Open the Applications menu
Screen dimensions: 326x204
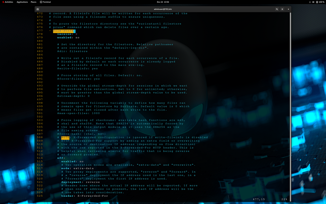point(22,2)
